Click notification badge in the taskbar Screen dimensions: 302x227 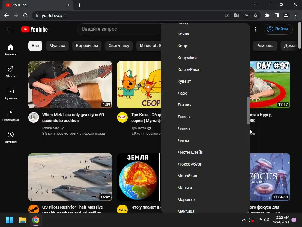pyautogui.click(x=294, y=220)
